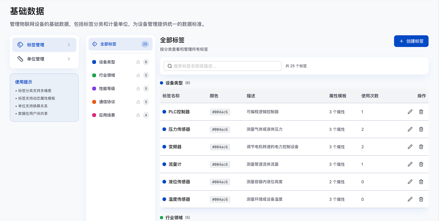The width and height of the screenshot is (439, 221).
Task: Click the lock icon for 设备类型 category
Action: [138, 62]
